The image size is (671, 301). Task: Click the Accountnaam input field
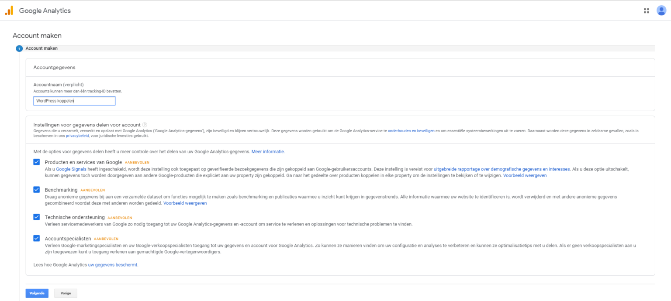[x=74, y=101]
